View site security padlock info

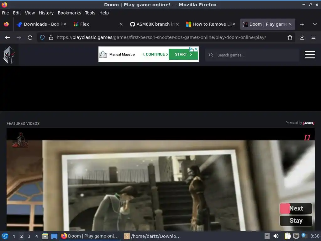[51, 38]
